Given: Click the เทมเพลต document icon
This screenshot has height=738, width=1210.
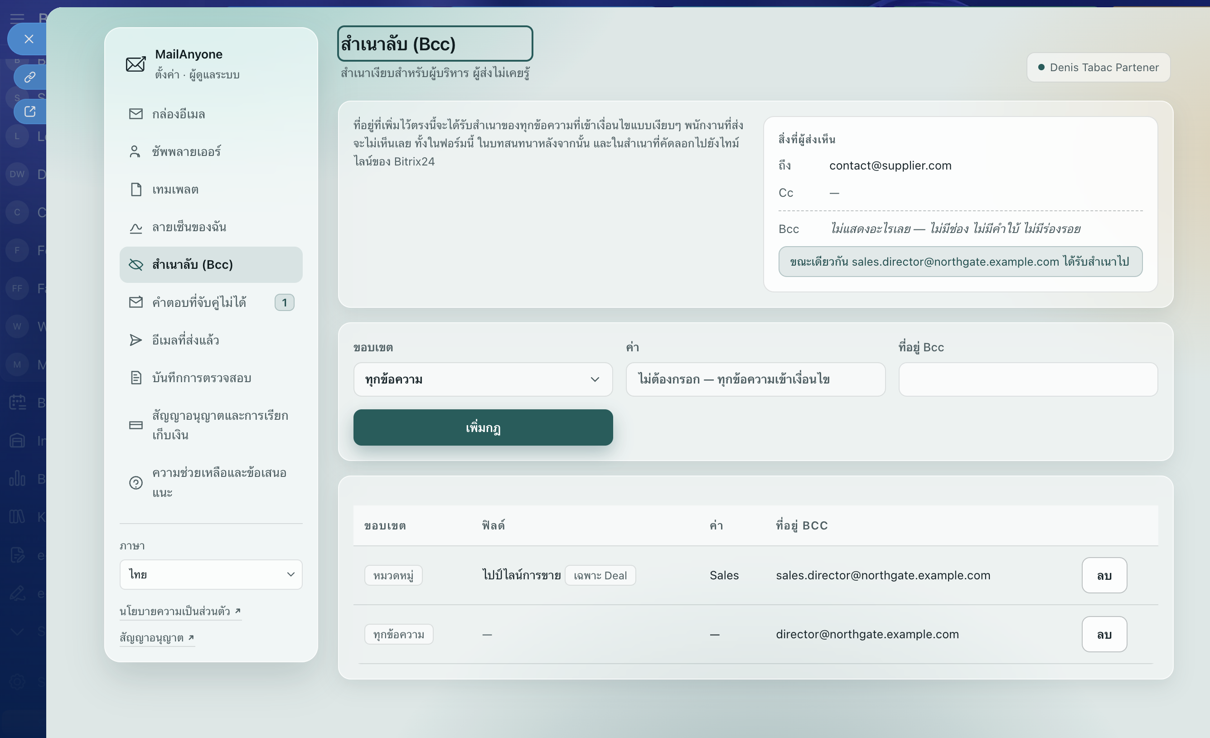Looking at the screenshot, I should click(x=136, y=189).
